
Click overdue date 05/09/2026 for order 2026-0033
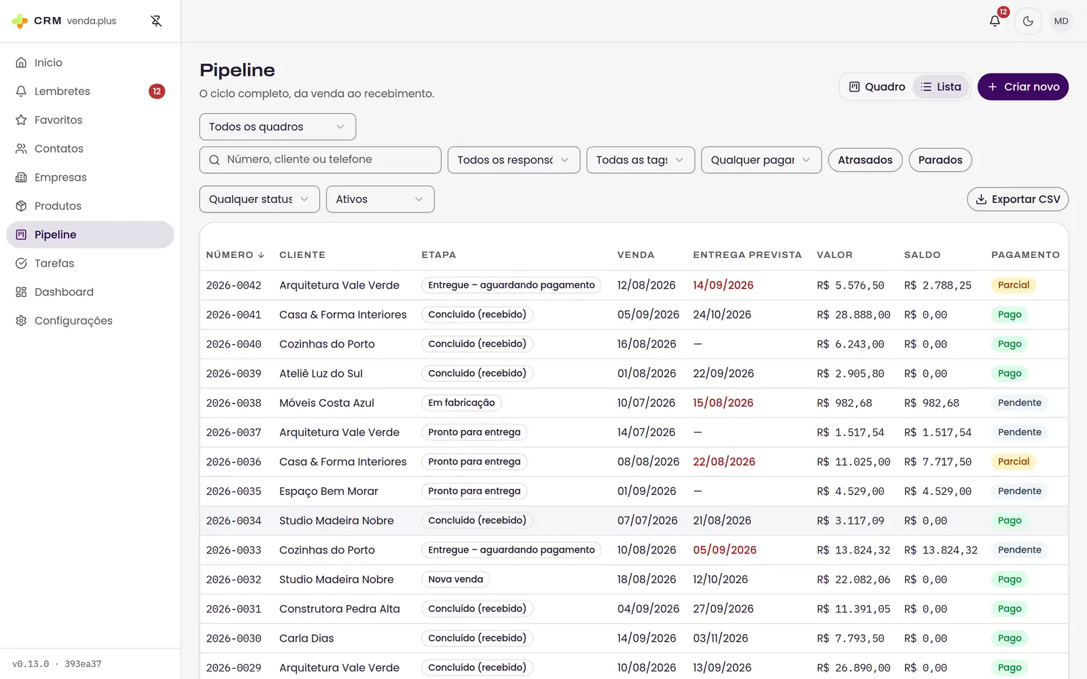click(724, 550)
